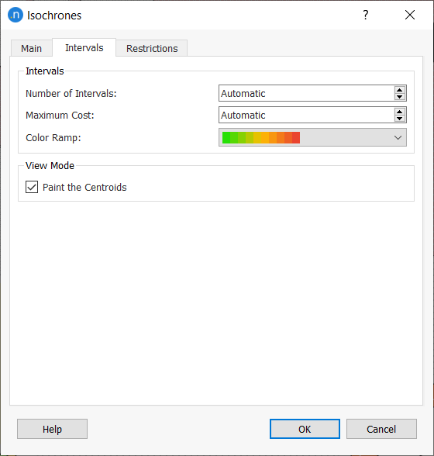The image size is (434, 456).
Task: Switch to the Main tab
Action: coord(32,48)
